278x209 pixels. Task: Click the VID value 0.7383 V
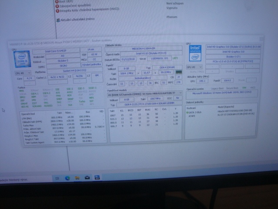[x=99, y=127]
